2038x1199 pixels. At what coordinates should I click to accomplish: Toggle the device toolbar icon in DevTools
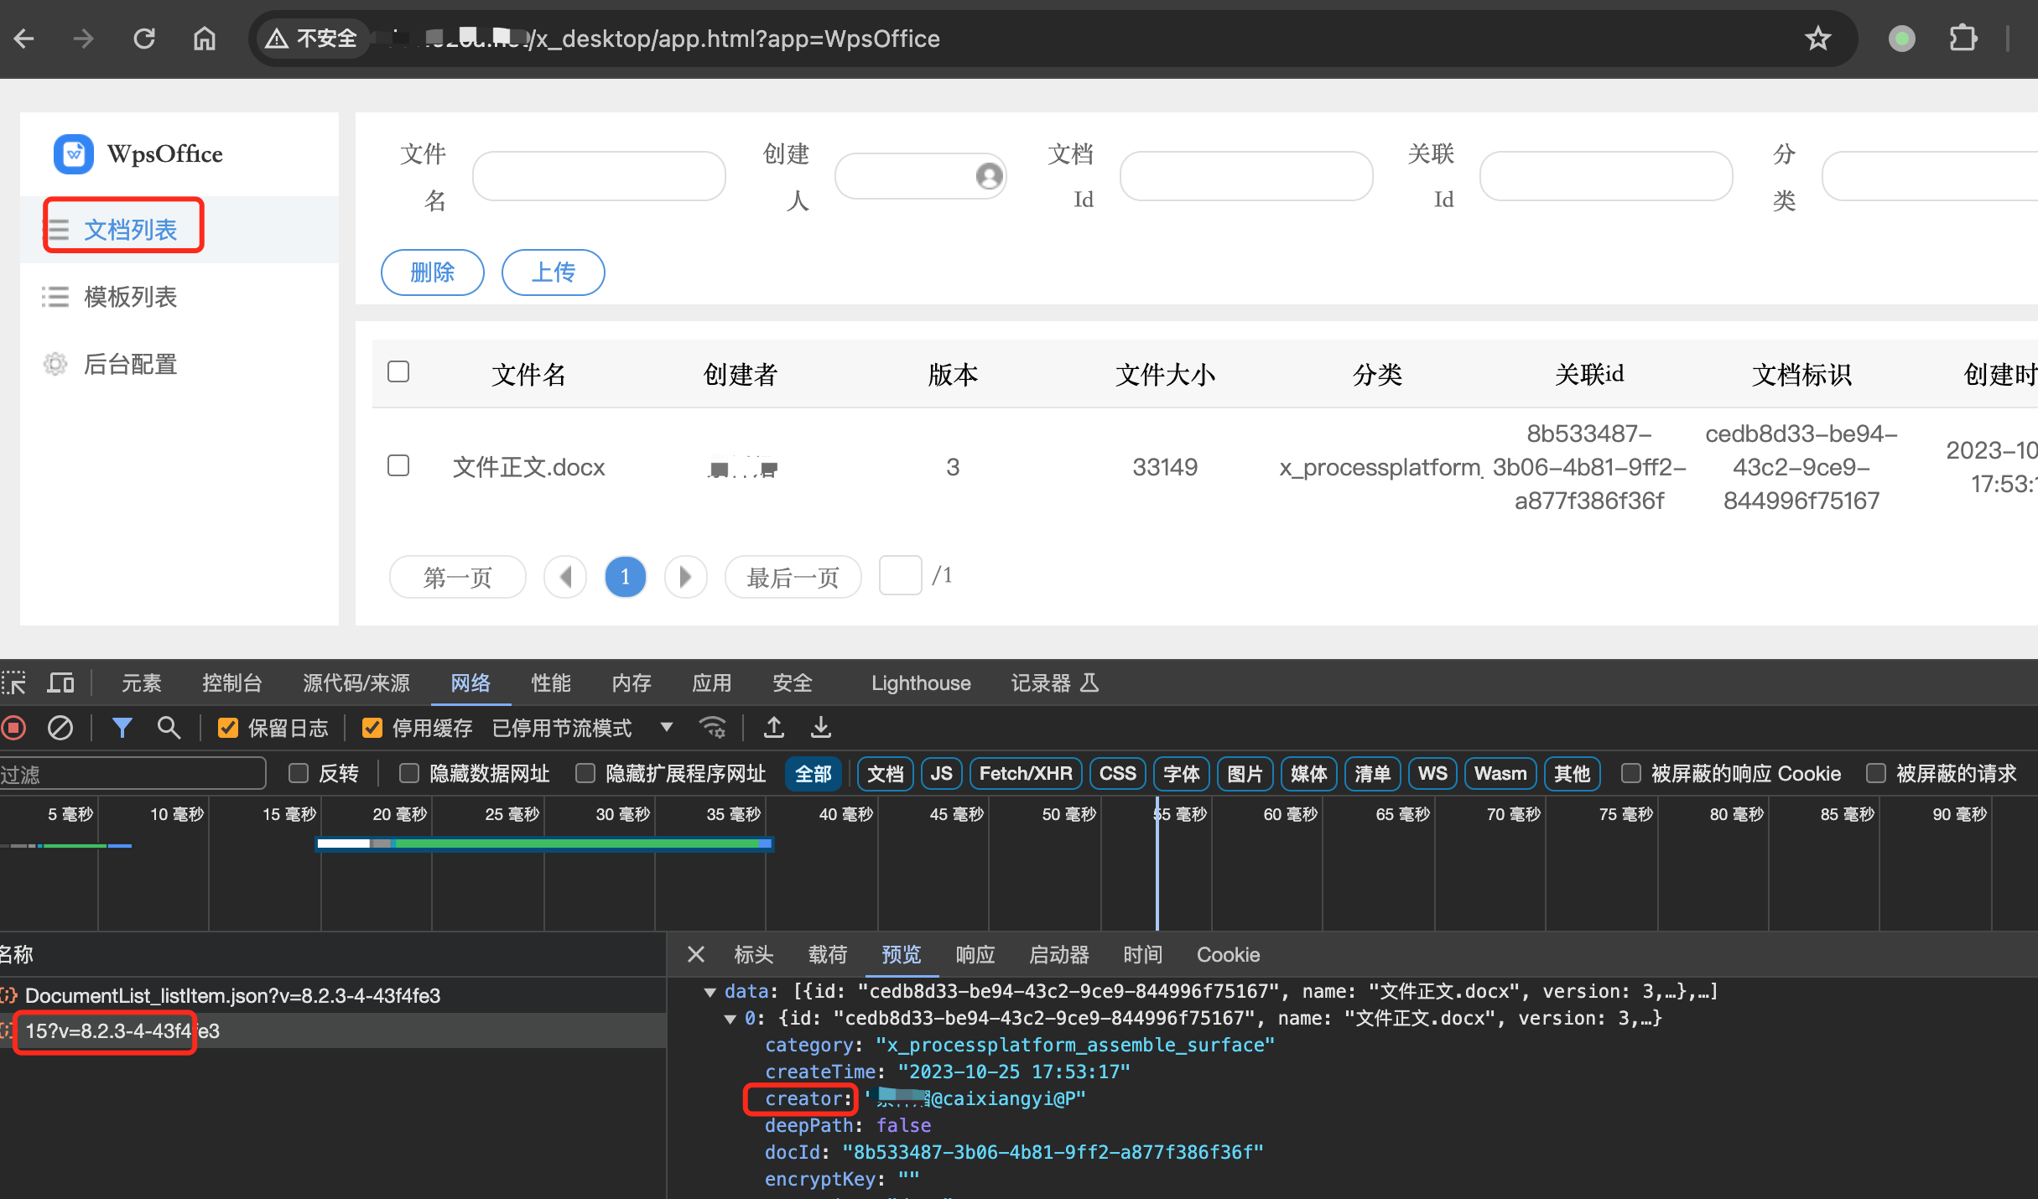(60, 683)
